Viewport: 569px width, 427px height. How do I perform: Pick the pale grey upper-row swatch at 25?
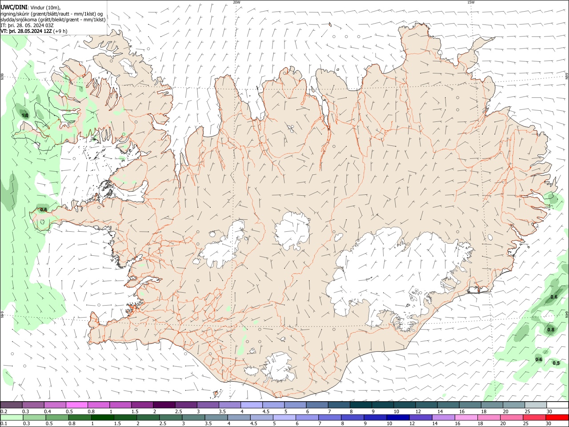click(x=536, y=405)
